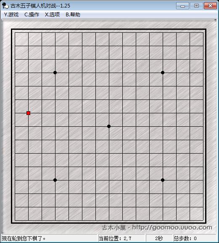Open the B.帮助 menu
Screen dimensions: 219x243
pyautogui.click(x=73, y=15)
